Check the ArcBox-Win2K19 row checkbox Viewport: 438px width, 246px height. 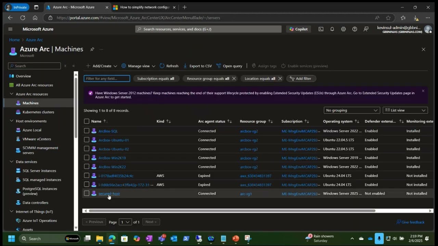[87, 158]
